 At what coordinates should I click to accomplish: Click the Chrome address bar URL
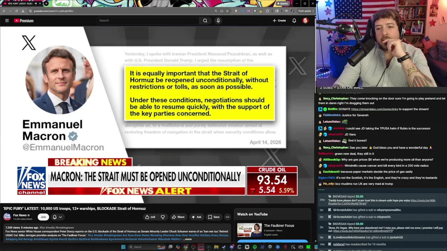[53, 11]
